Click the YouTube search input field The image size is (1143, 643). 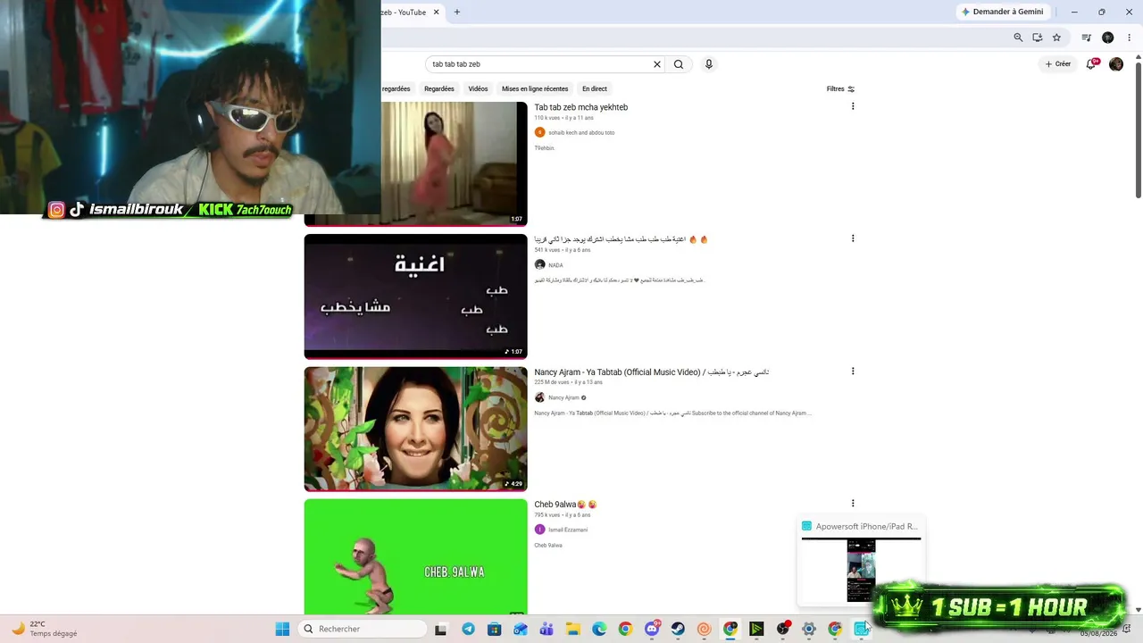click(538, 64)
